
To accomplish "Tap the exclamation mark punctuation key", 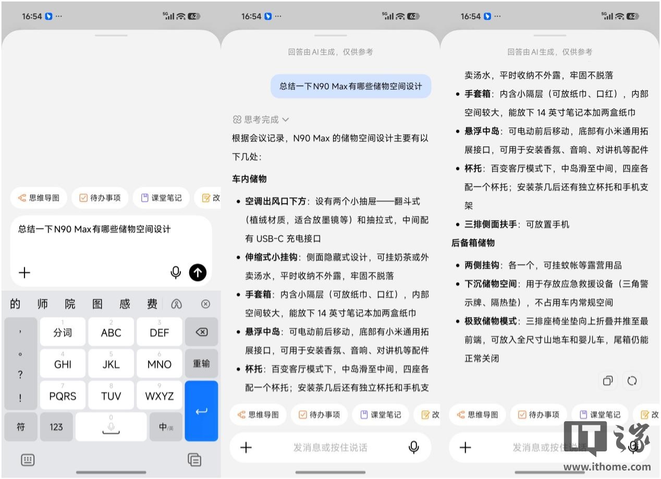I will click(x=20, y=398).
